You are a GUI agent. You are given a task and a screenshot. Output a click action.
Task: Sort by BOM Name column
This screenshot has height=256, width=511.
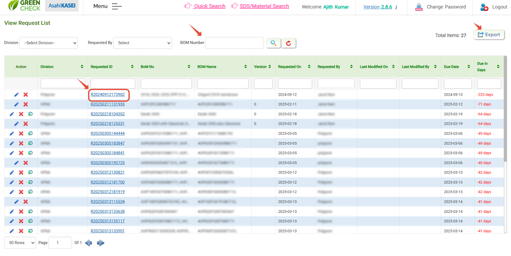tap(246, 67)
